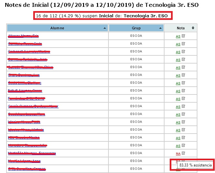The width and height of the screenshot is (215, 173).
Task: Click the '83.33 % assistencia' tooltip
Action: [195, 165]
